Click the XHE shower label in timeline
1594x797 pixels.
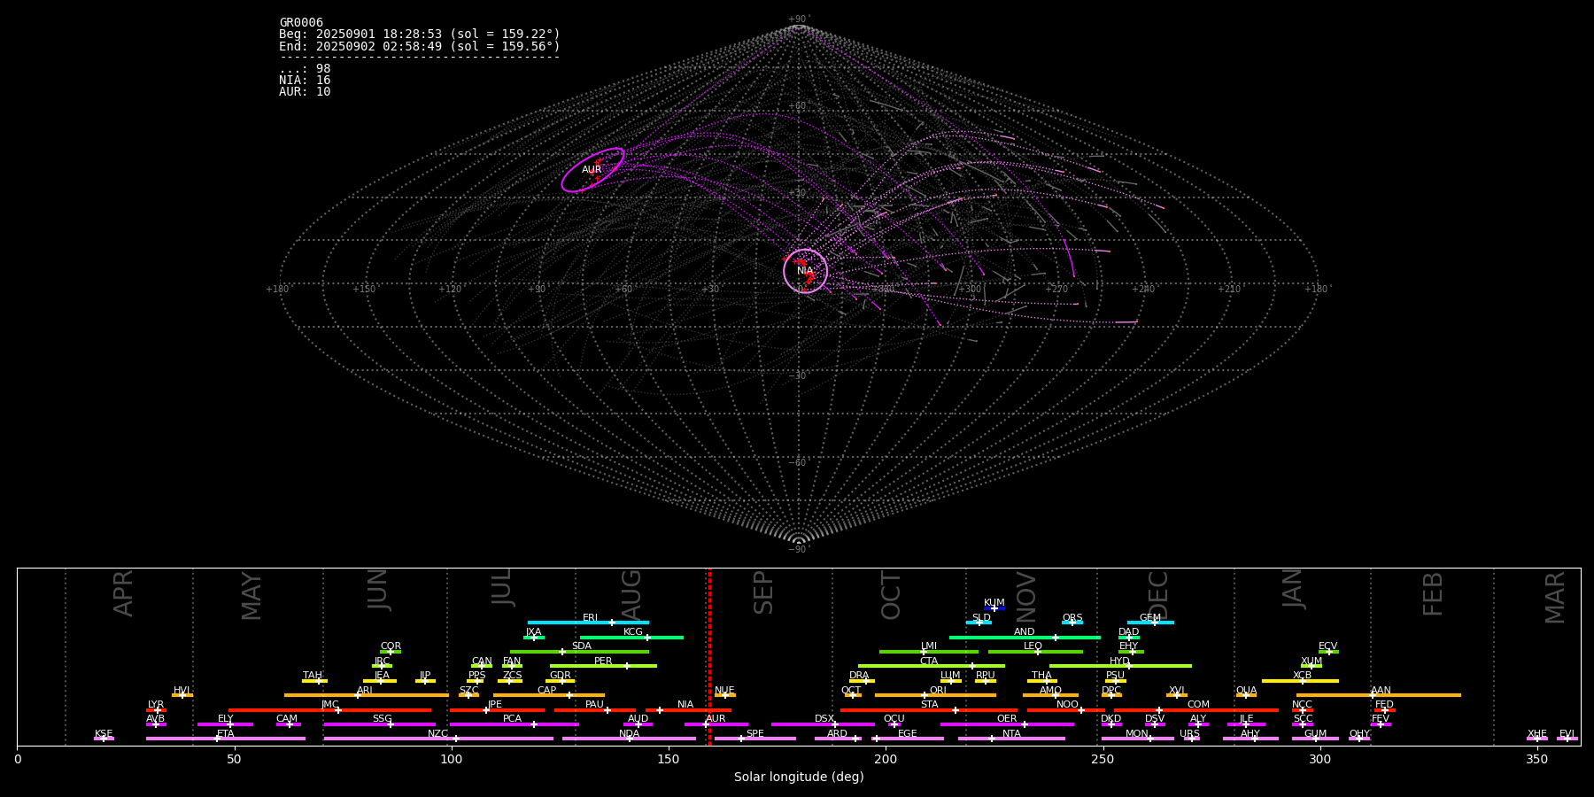point(1536,734)
